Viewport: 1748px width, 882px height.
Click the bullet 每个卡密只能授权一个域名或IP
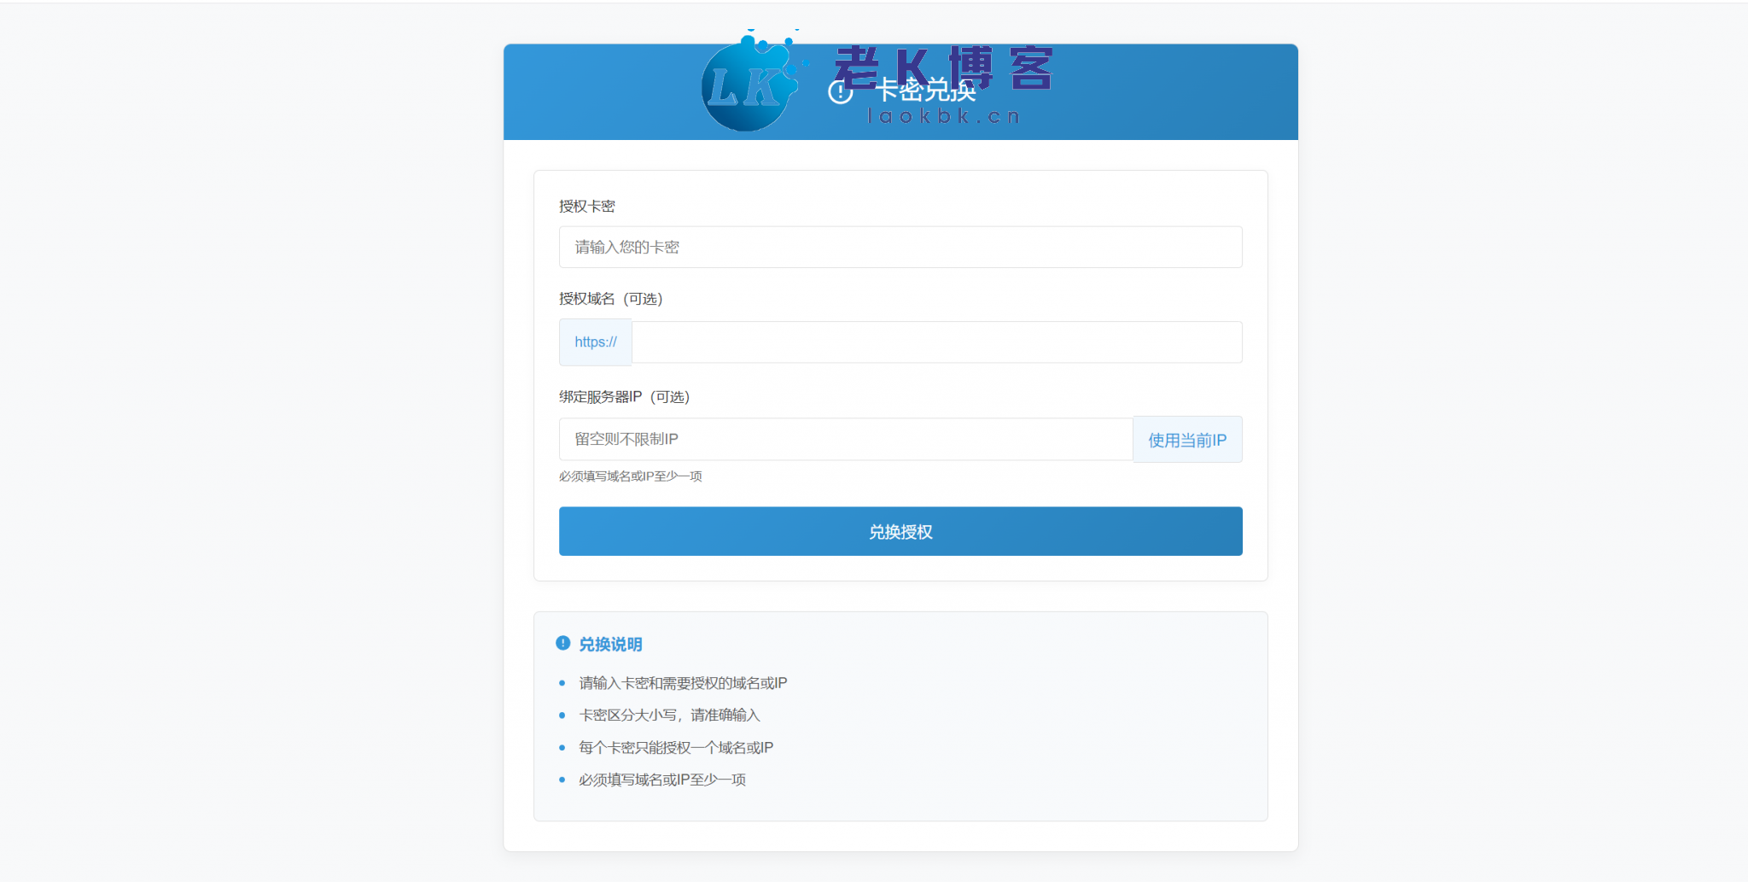click(x=676, y=747)
